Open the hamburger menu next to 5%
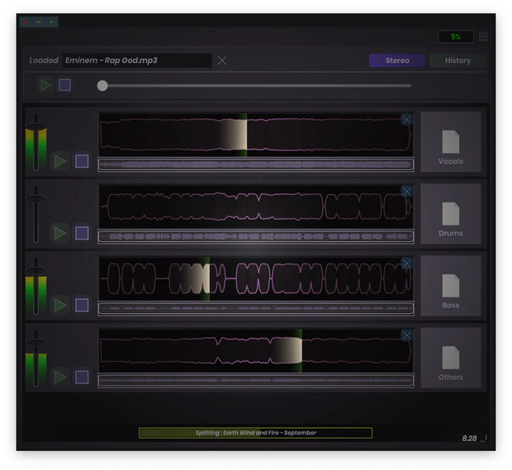This screenshot has height=470, width=512. pyautogui.click(x=483, y=36)
